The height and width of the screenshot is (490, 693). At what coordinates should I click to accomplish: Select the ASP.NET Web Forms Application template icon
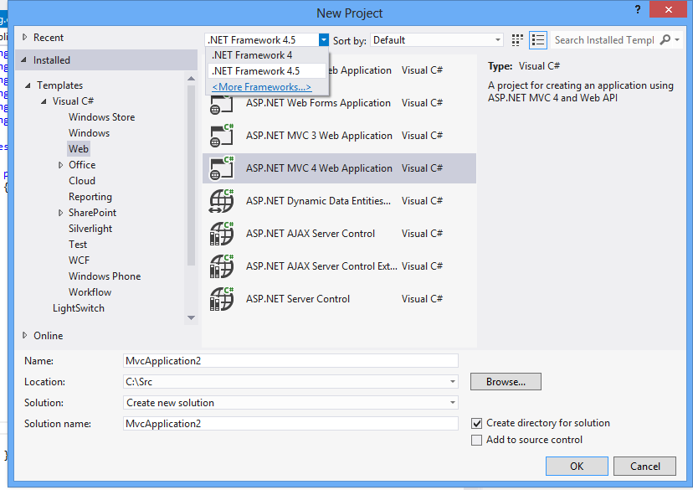222,102
